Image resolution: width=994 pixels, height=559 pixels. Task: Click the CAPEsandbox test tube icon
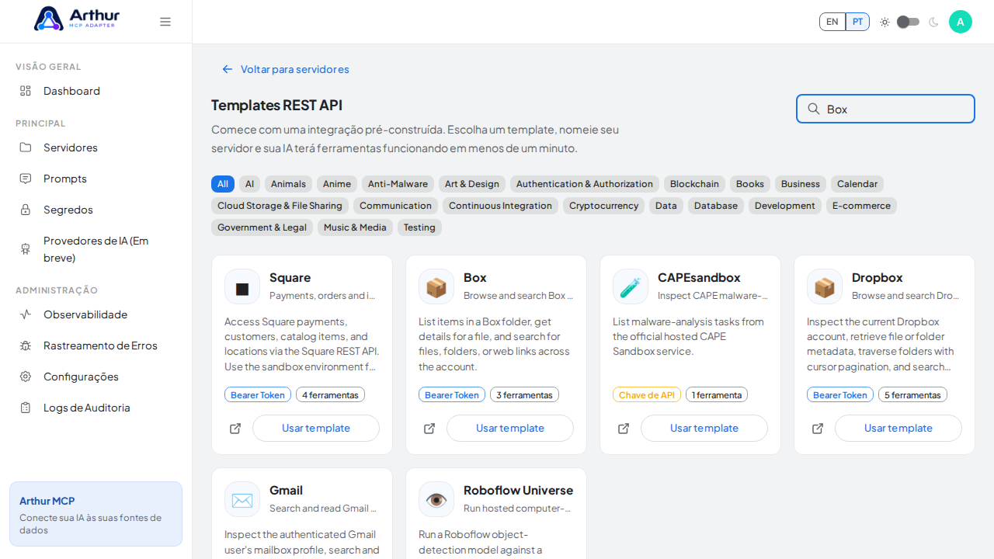coord(631,286)
